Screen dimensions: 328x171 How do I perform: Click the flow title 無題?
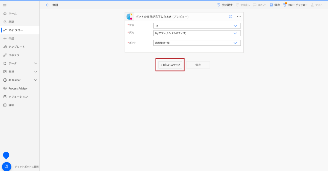pyautogui.click(x=55, y=5)
